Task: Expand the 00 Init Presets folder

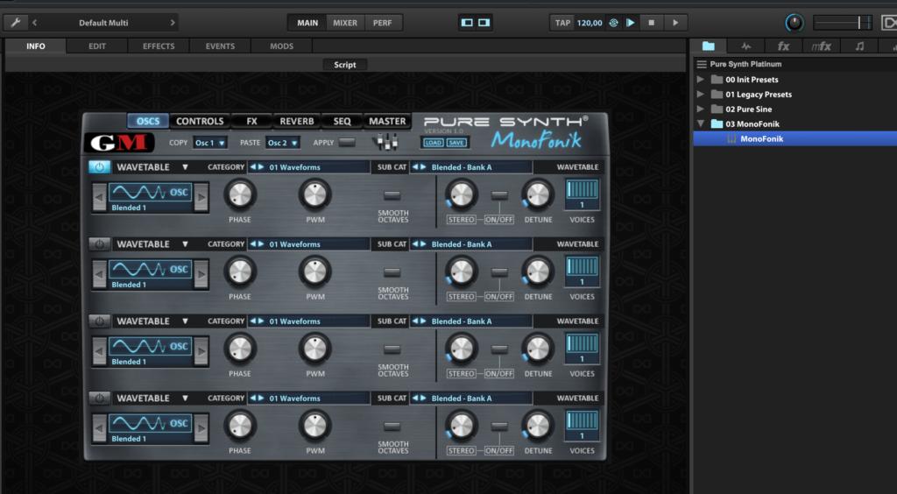Action: 700,80
